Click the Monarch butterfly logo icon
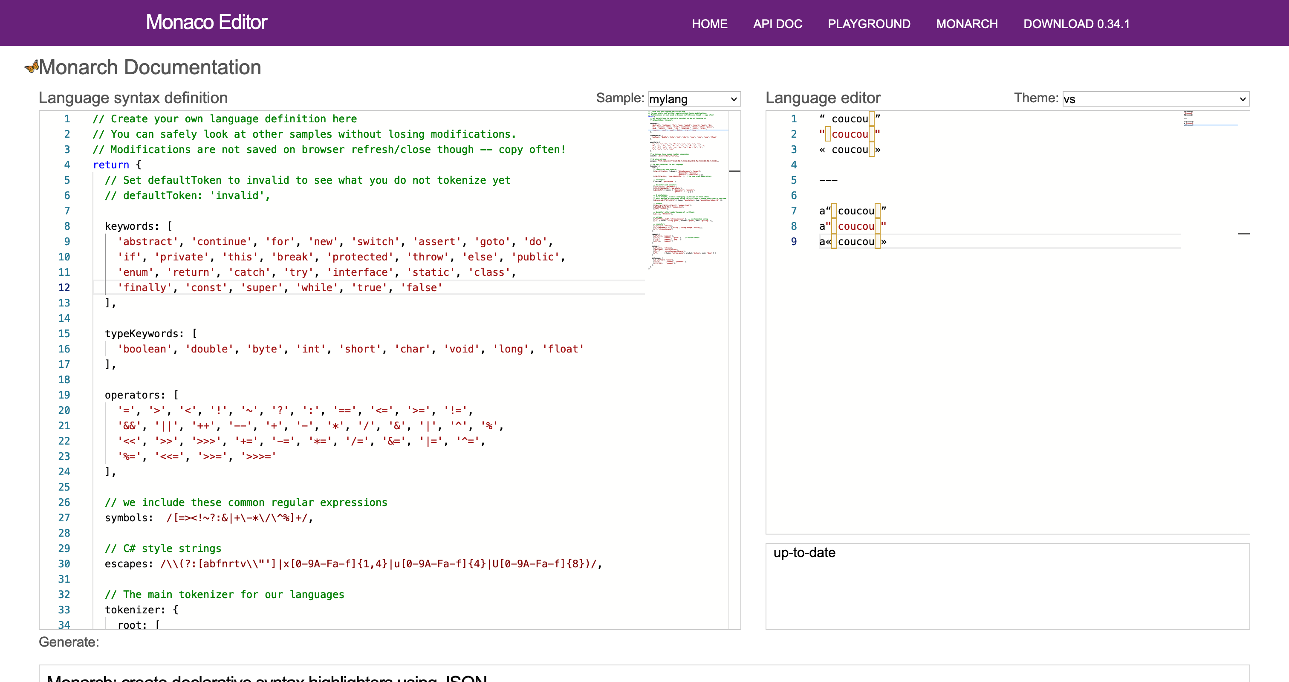 (32, 66)
